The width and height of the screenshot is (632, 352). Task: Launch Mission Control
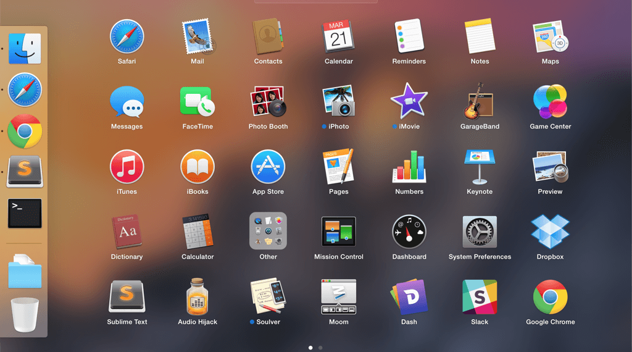click(x=339, y=232)
